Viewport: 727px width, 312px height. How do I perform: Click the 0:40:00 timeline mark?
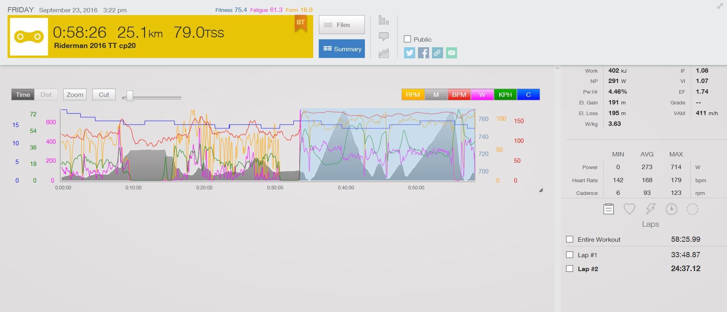click(346, 188)
